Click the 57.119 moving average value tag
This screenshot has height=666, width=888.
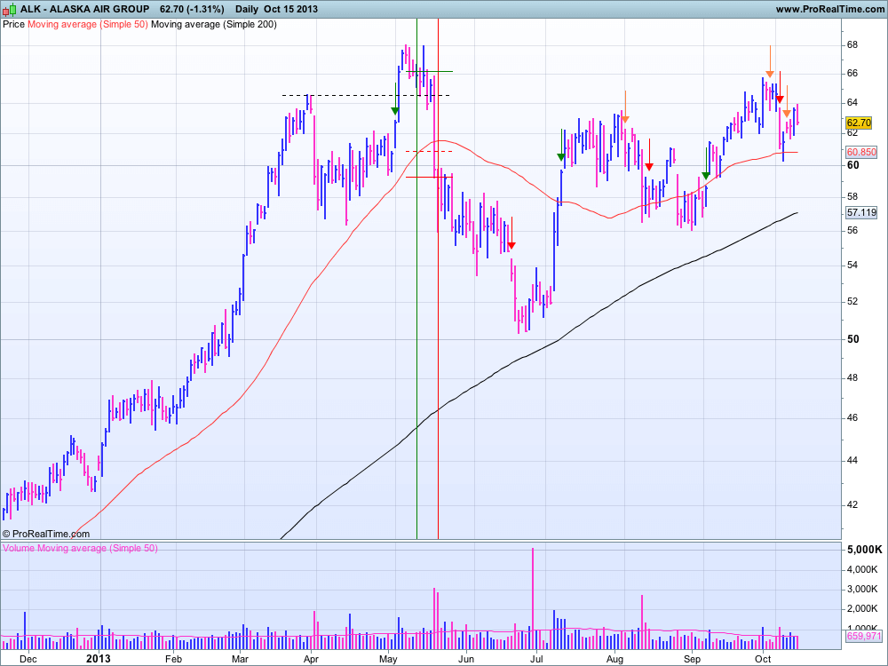861,212
